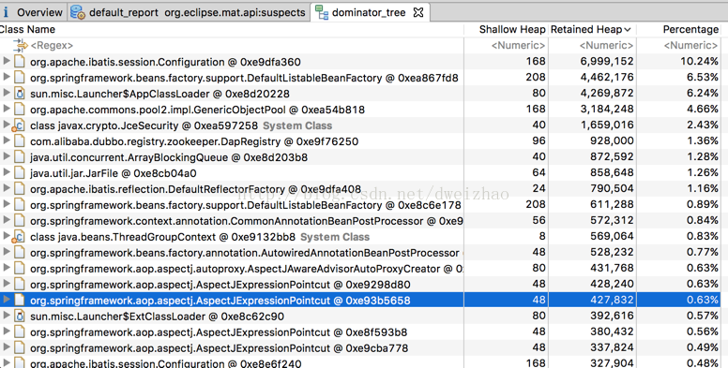Select the dominator_tree tab
The image size is (728, 368).
pyautogui.click(x=369, y=12)
